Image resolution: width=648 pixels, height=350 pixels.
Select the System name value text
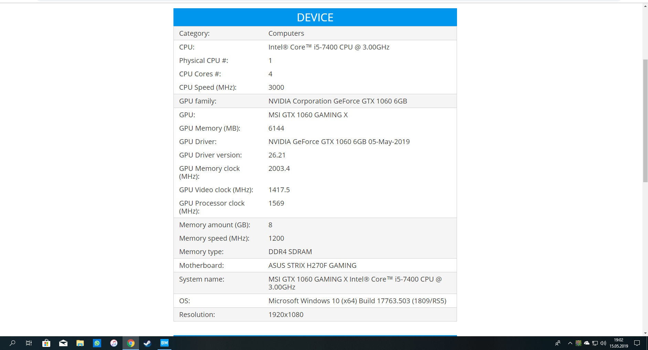(355, 283)
